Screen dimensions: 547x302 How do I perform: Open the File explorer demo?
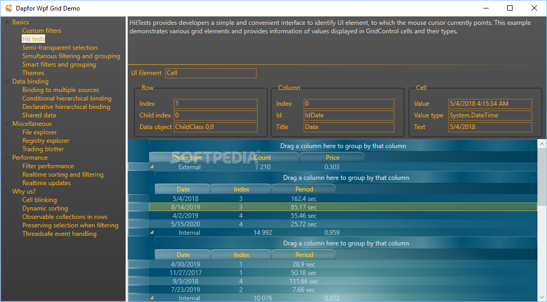click(x=39, y=132)
